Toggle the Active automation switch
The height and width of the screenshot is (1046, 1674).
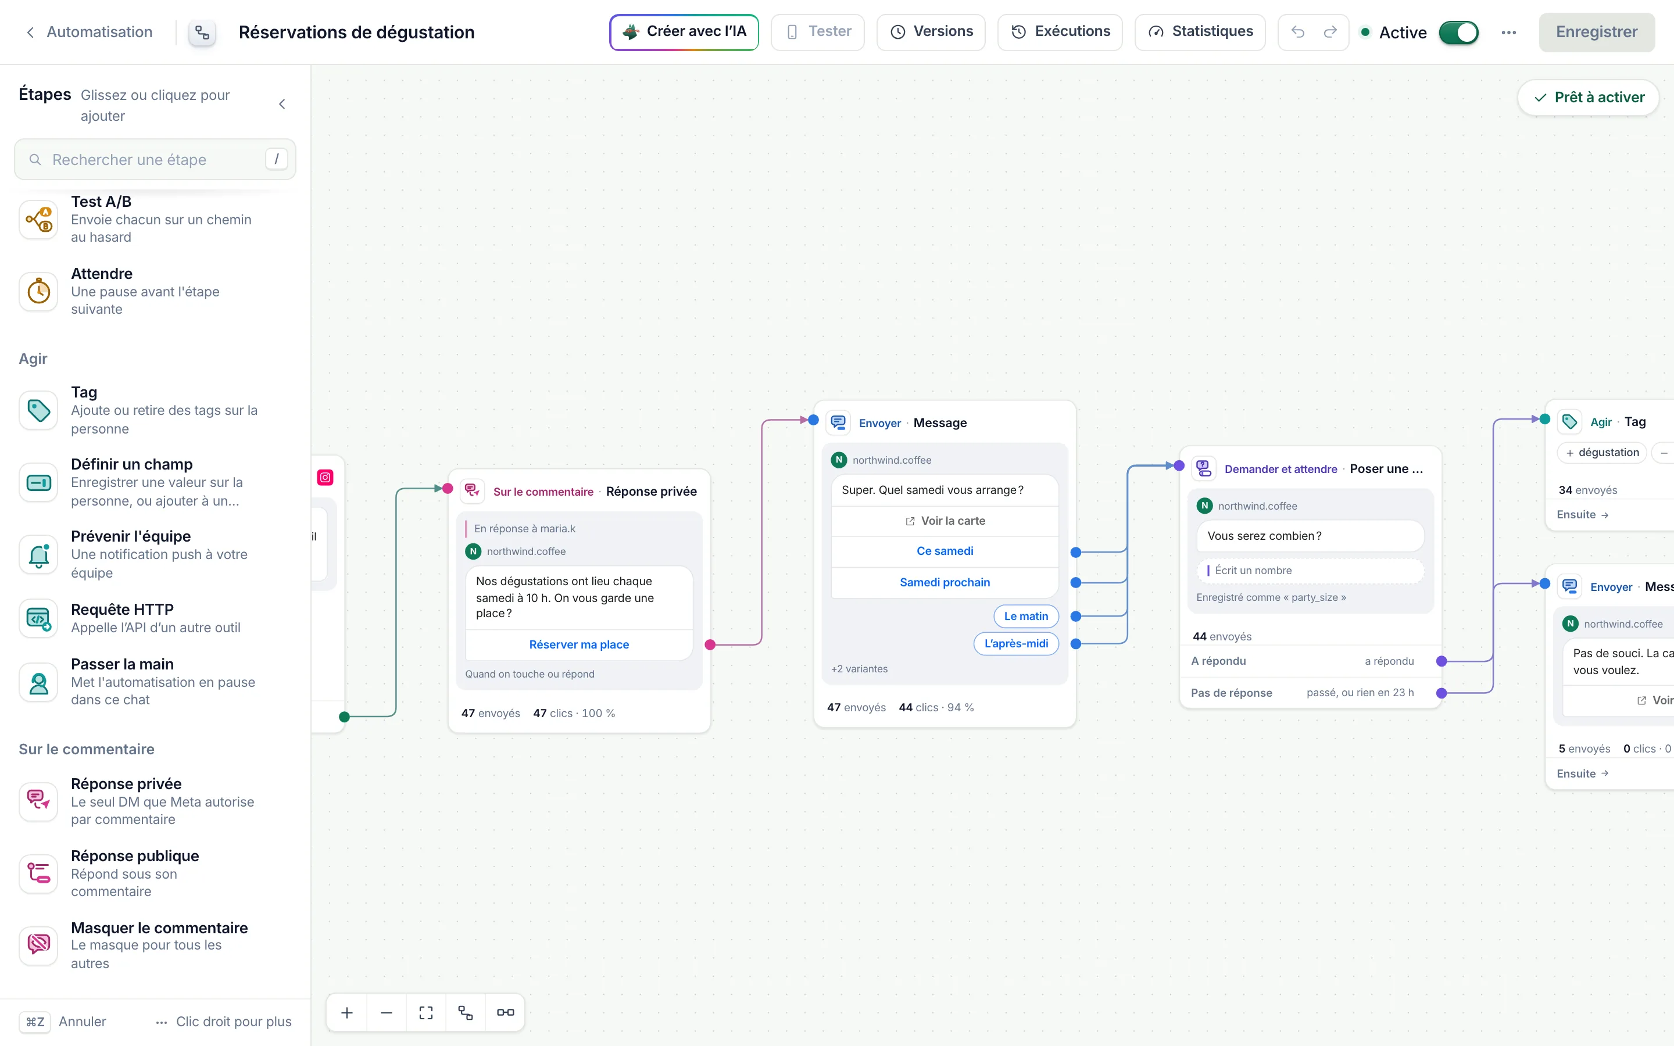tap(1458, 33)
